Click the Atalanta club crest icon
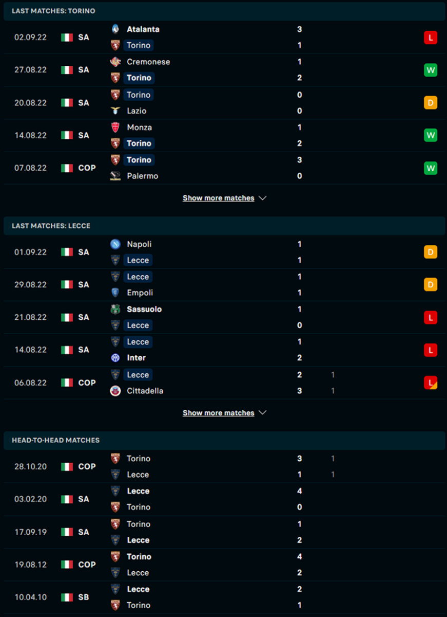The image size is (447, 617). tap(115, 29)
